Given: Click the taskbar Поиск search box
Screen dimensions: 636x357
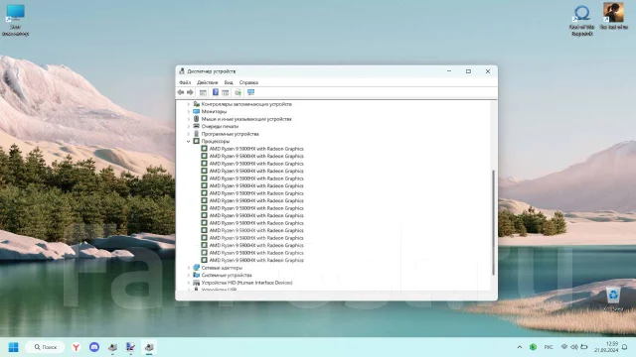Looking at the screenshot, I should pyautogui.click(x=45, y=347).
